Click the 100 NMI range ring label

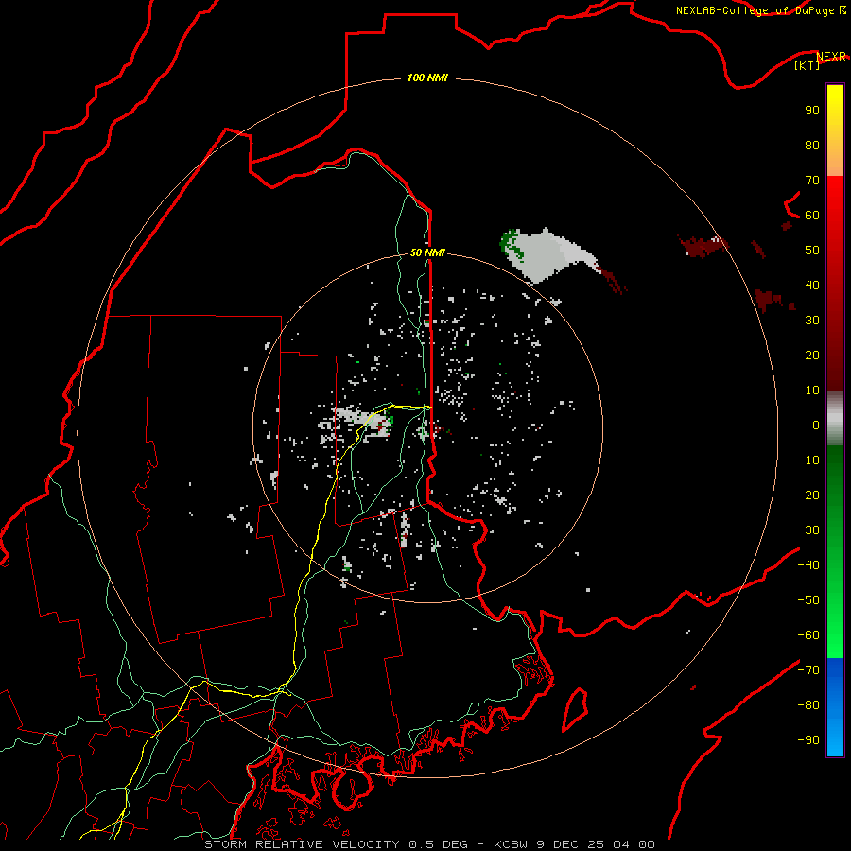click(427, 78)
